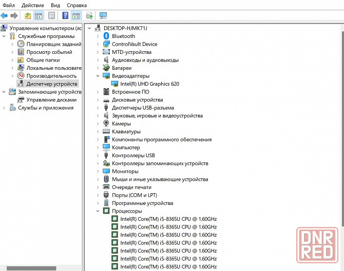Click the Процессоры chip icon
Image resolution: width=344 pixels, height=271 pixels.
(x=106, y=211)
